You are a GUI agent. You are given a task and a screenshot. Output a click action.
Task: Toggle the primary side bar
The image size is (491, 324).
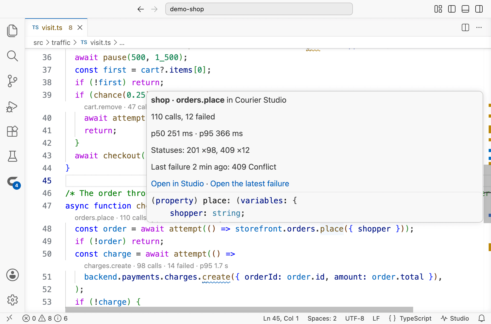coord(452,9)
